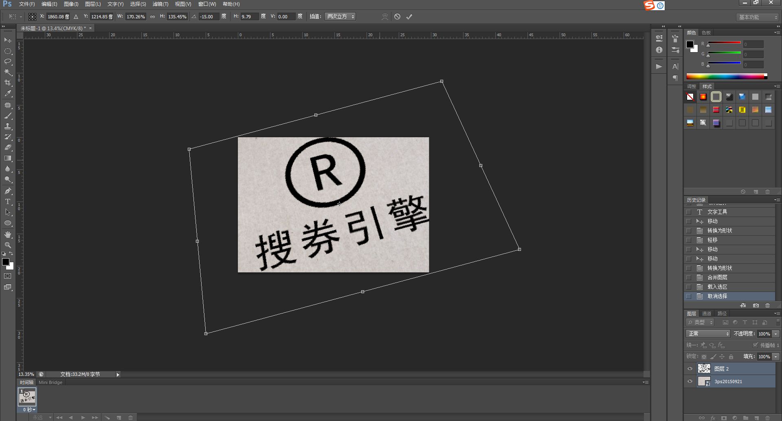Select the Pen tool
The image size is (782, 421).
click(8, 191)
